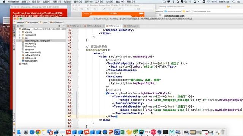Click the Spotlight search menu bar icon
The height and width of the screenshot is (136, 243).
233,2
